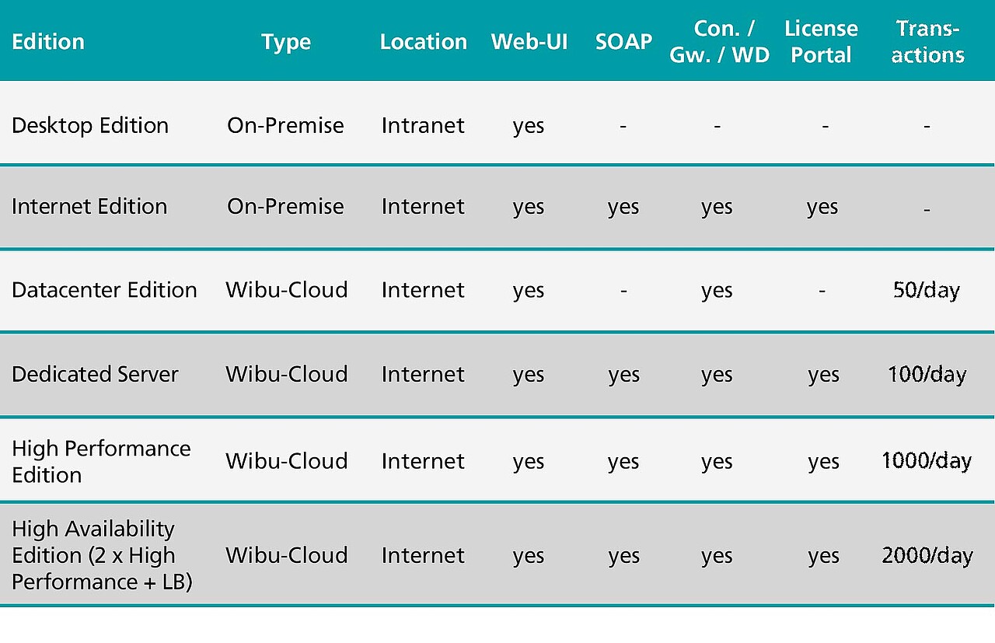Click the 1000/day transactions cell
Image resolution: width=995 pixels, height=643 pixels.
[927, 461]
